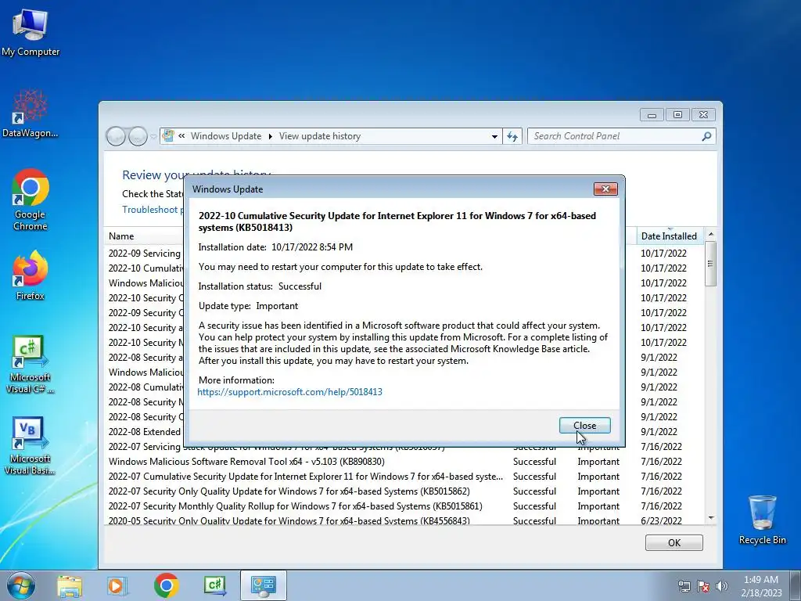Sort by the Name column header

click(121, 236)
